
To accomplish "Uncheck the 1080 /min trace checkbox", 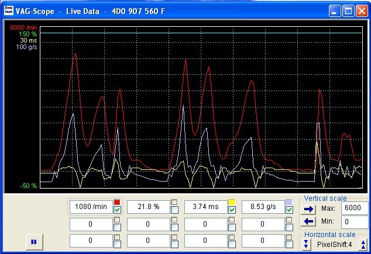I will pos(117,210).
